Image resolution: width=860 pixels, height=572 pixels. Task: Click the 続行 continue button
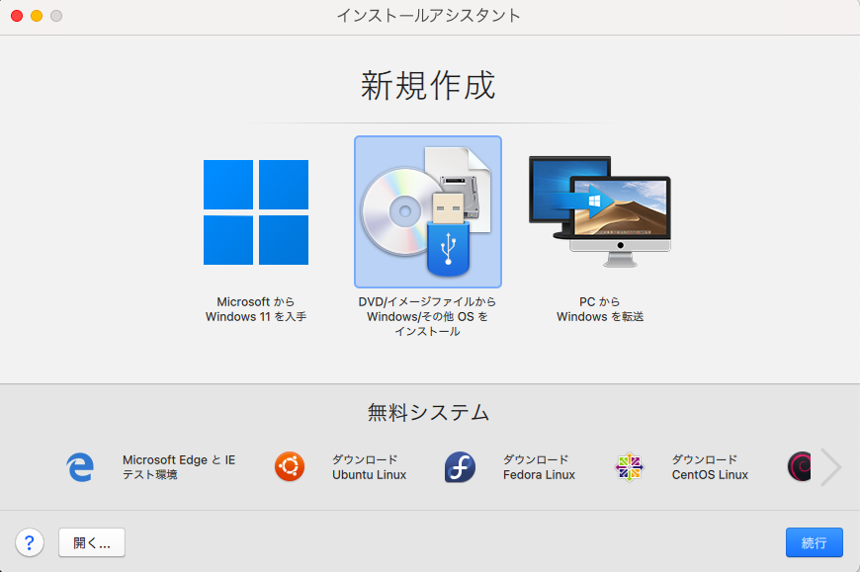(x=814, y=542)
